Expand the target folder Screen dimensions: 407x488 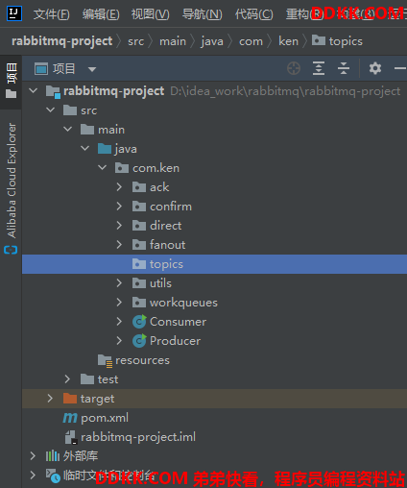pos(50,399)
